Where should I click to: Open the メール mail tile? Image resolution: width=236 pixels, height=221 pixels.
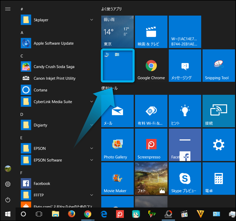(x=117, y=111)
